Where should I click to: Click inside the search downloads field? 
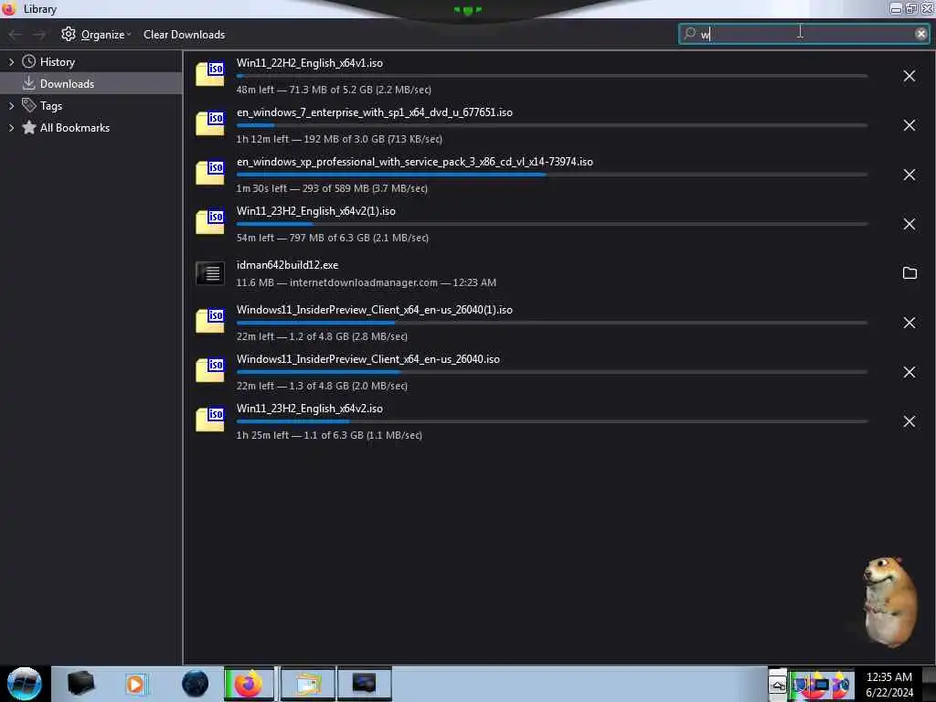803,34
